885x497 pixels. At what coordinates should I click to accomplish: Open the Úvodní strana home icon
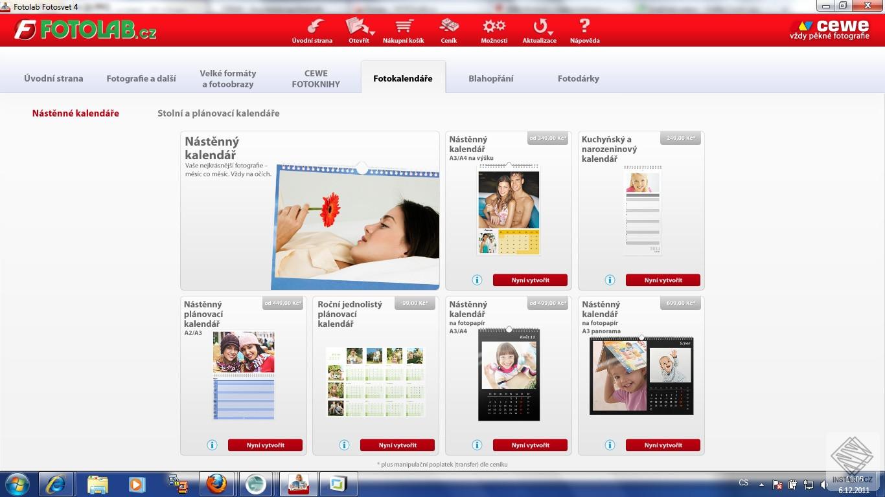(315, 27)
